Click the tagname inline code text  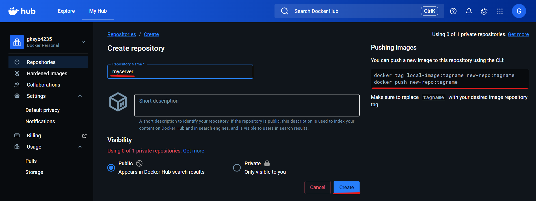[x=433, y=97]
